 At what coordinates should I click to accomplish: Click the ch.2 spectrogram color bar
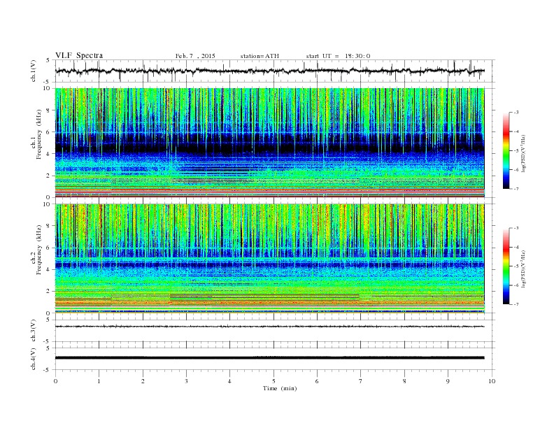click(x=506, y=266)
